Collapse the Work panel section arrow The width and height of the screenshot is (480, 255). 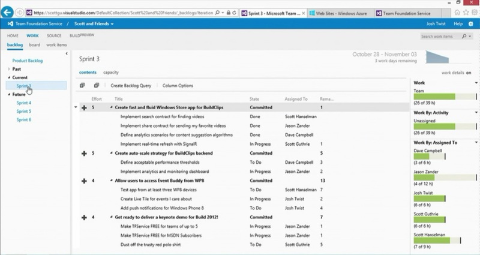pyautogui.click(x=476, y=83)
